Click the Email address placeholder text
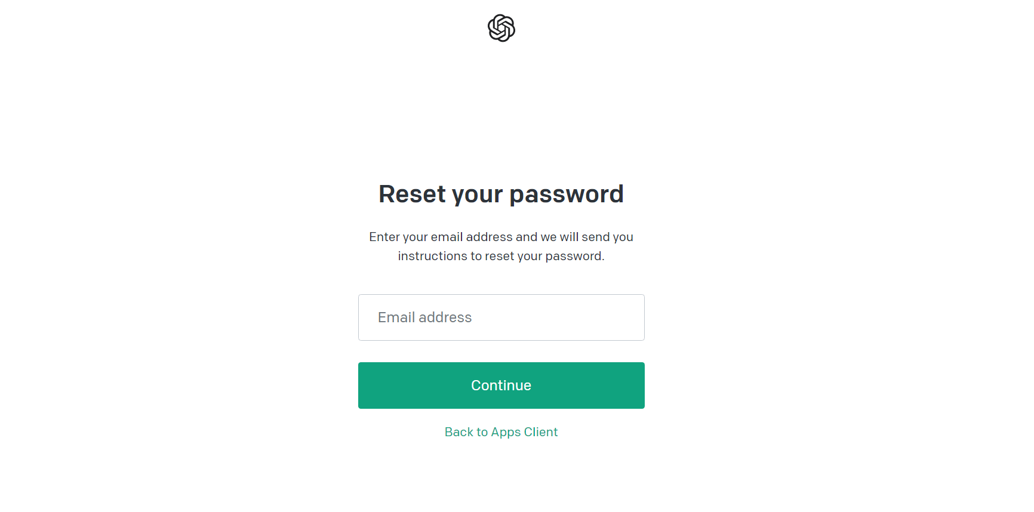Viewport: 1034px width, 512px height. [x=424, y=317]
